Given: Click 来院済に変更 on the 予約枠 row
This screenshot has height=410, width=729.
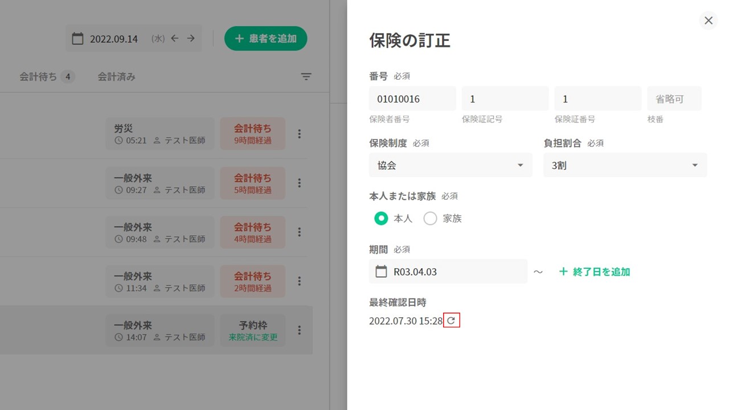Looking at the screenshot, I should [x=253, y=337].
